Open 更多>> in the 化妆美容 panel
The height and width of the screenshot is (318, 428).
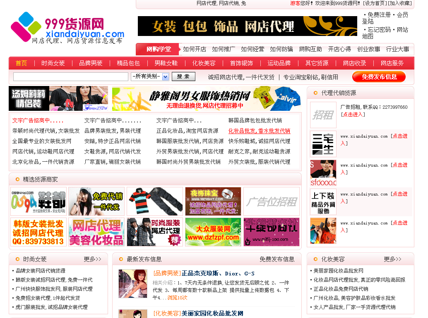click(x=392, y=259)
